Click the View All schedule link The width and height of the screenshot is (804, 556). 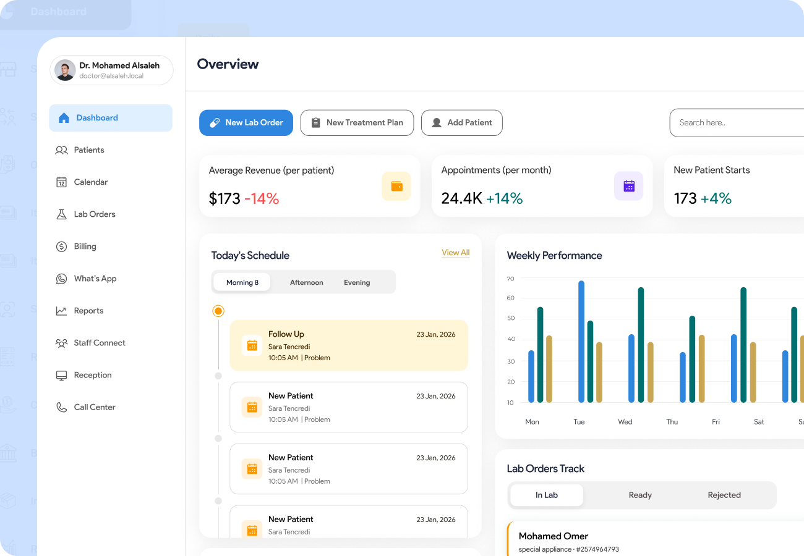pos(456,253)
